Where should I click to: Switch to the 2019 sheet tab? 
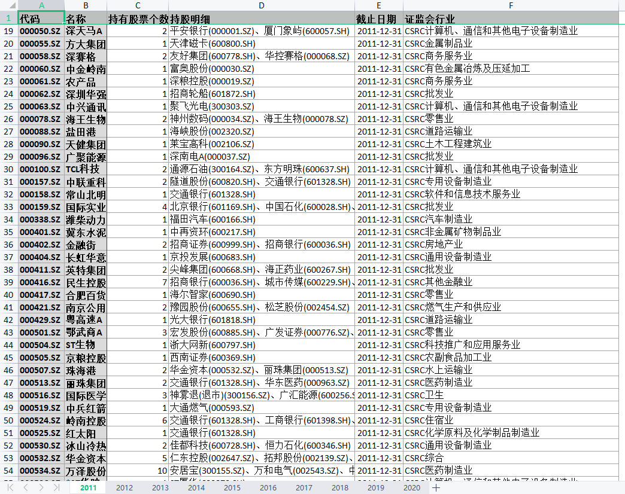click(x=375, y=487)
